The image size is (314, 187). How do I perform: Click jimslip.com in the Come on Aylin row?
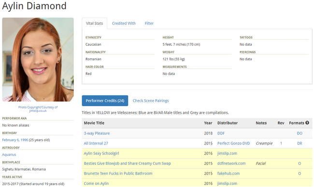click(228, 184)
